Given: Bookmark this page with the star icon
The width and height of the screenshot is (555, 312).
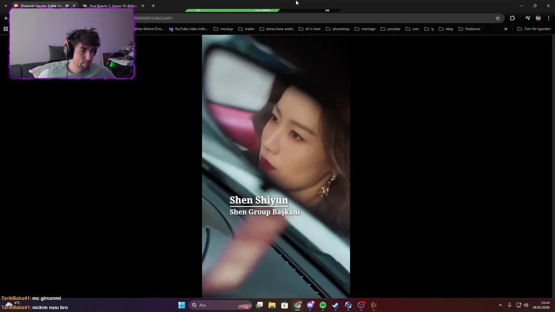Looking at the screenshot, I should point(498,18).
